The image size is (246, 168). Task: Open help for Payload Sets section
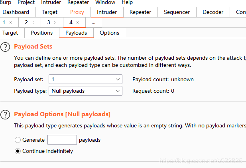(x=5, y=47)
